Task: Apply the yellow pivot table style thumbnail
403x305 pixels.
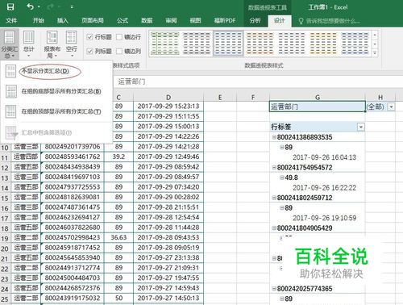Action: tap(323, 44)
